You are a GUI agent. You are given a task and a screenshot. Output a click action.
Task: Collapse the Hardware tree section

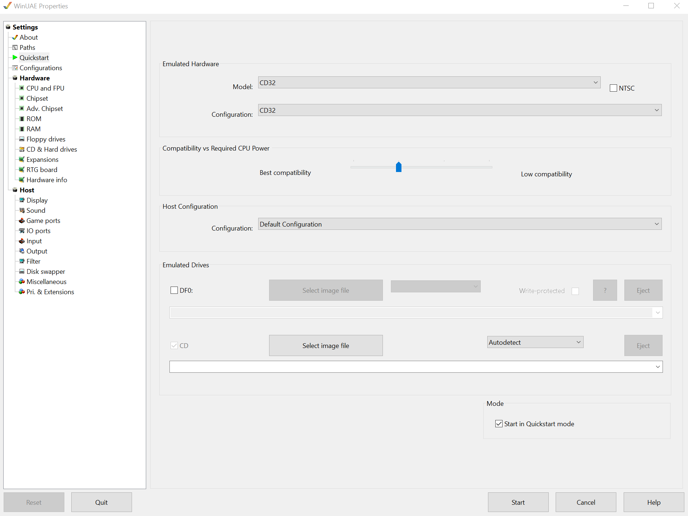pos(15,78)
